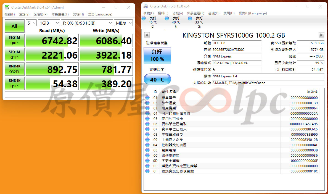
Task: Click the PCIe 4.0 x4 transfer mode field
Action: pyautogui.click(x=237, y=63)
